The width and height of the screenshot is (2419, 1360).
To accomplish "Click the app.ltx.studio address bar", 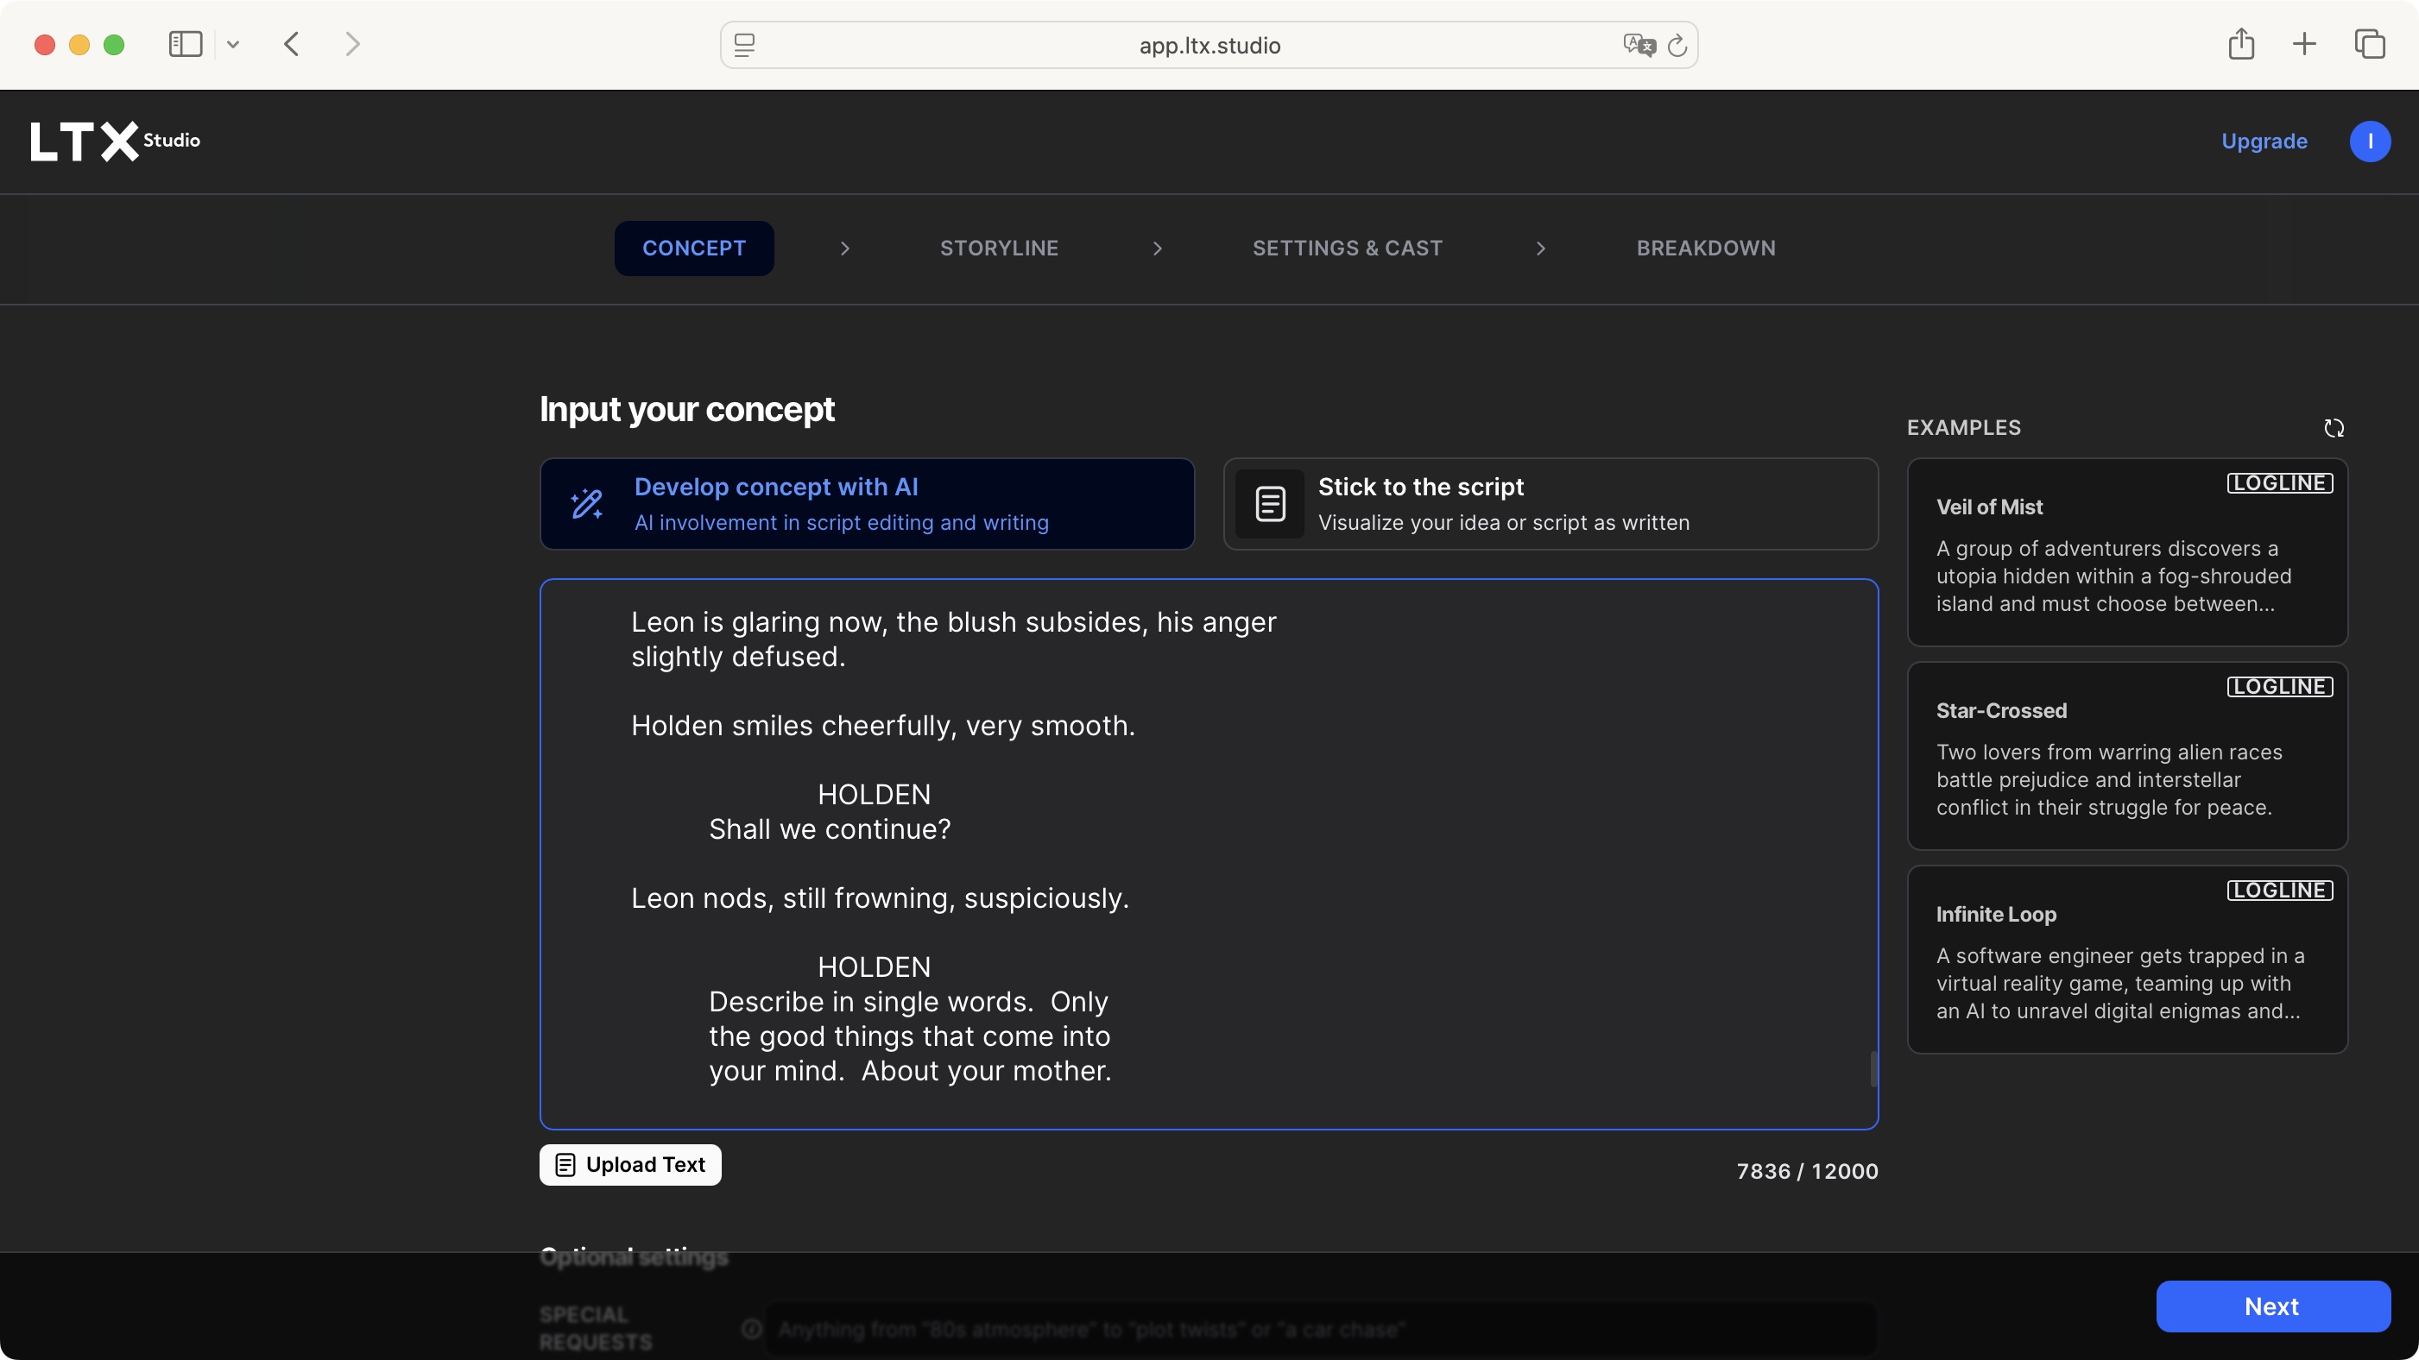I will click(1209, 45).
